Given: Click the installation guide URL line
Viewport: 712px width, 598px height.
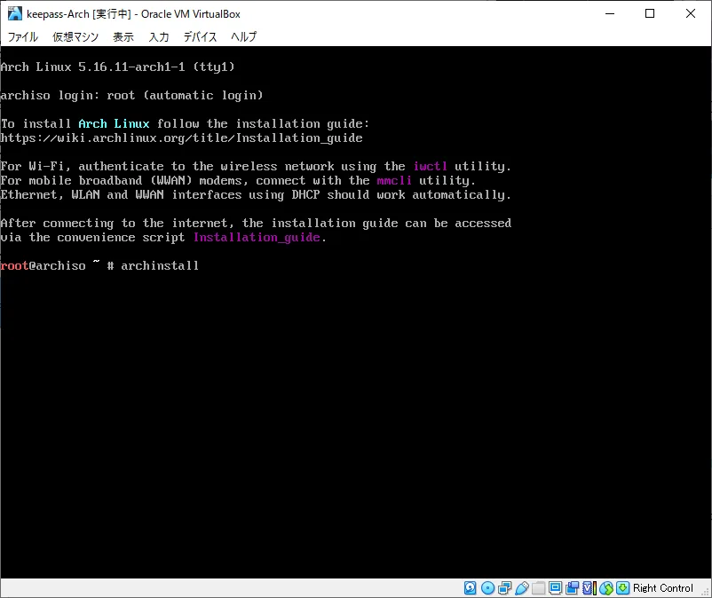Looking at the screenshot, I should [x=182, y=138].
